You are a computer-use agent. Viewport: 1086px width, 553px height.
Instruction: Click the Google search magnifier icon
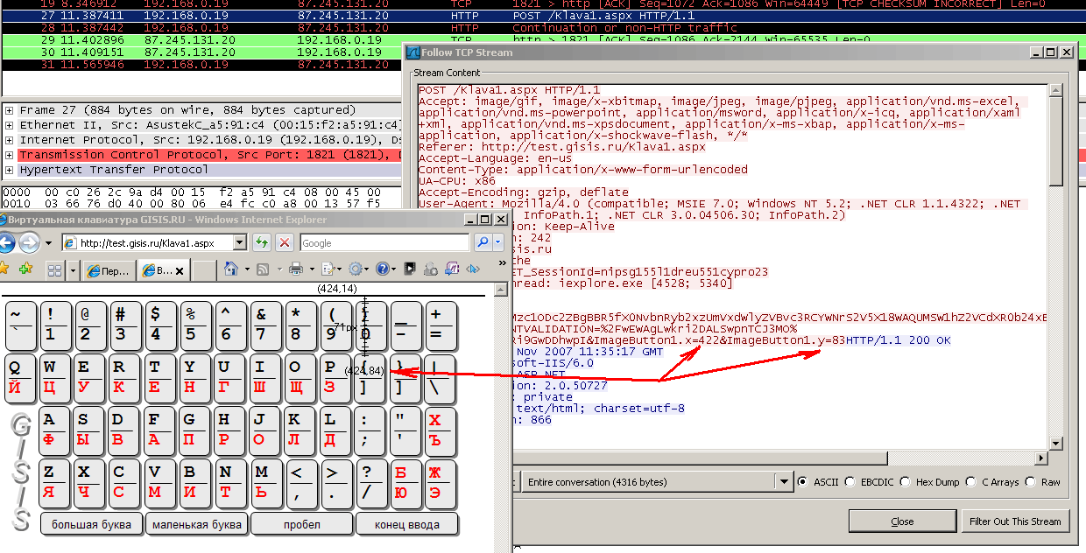point(483,242)
